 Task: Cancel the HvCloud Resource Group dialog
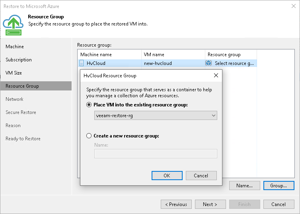click(x=201, y=176)
